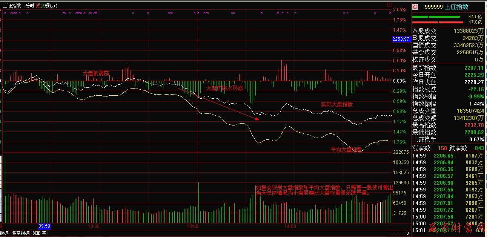Click the 上证指数 title in right panel
Screen dimensions: 487x237
tap(456, 6)
